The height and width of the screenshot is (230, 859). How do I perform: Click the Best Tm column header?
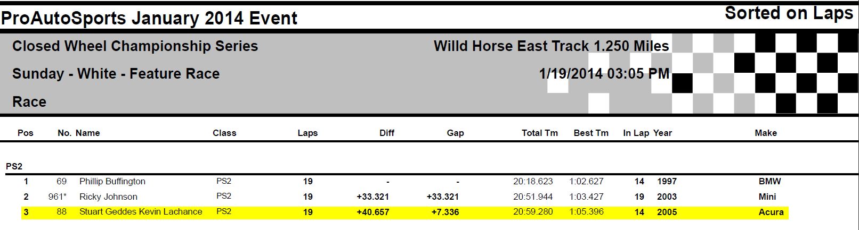point(591,133)
